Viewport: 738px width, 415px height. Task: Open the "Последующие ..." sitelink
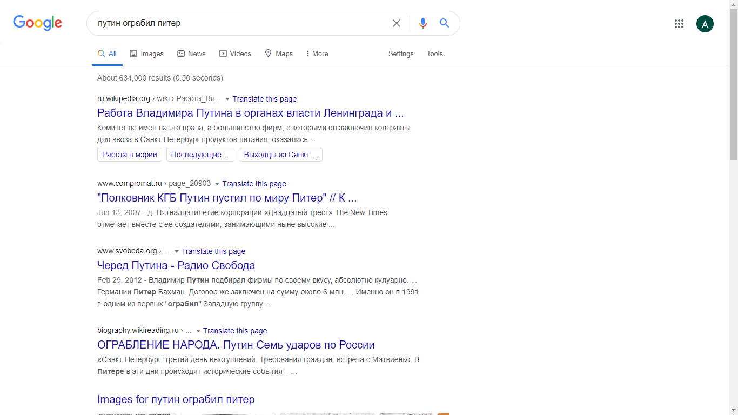(x=200, y=155)
